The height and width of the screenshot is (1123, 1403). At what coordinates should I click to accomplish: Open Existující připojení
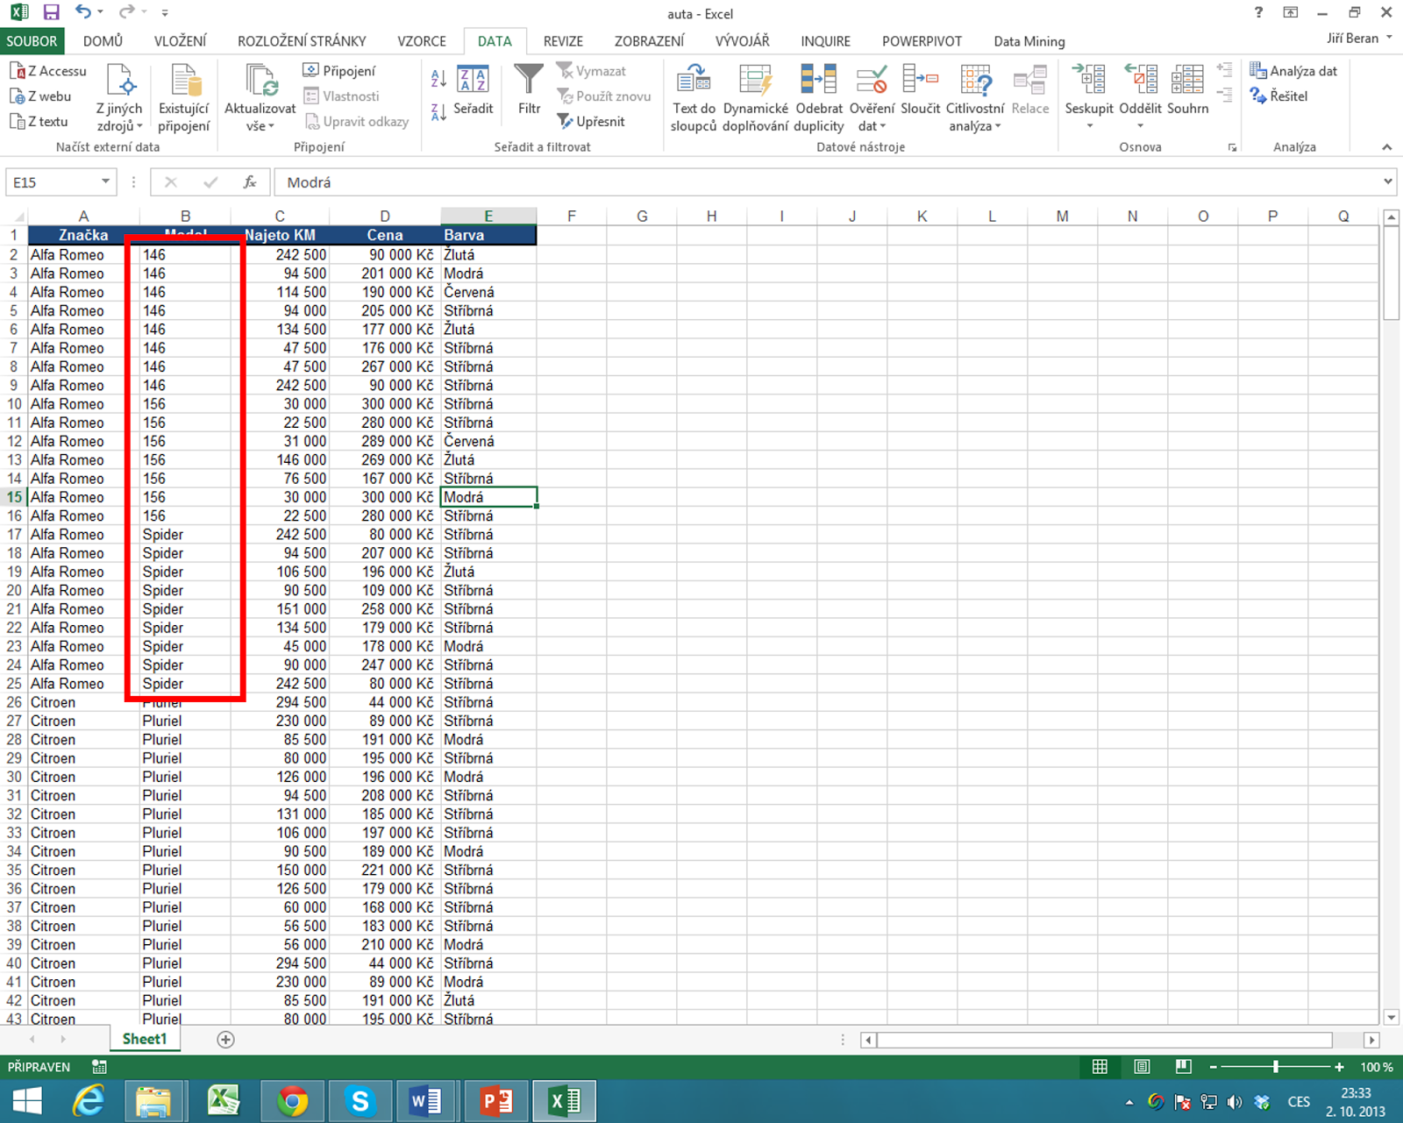coord(184,97)
